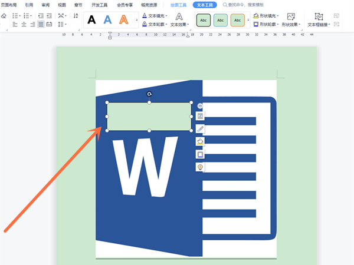Select black-bordered Abc shape style

(x=204, y=20)
